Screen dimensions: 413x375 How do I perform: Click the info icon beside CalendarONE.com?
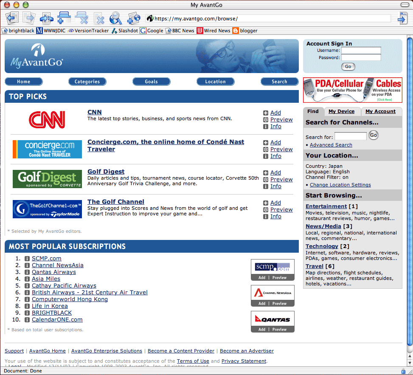[27, 320]
